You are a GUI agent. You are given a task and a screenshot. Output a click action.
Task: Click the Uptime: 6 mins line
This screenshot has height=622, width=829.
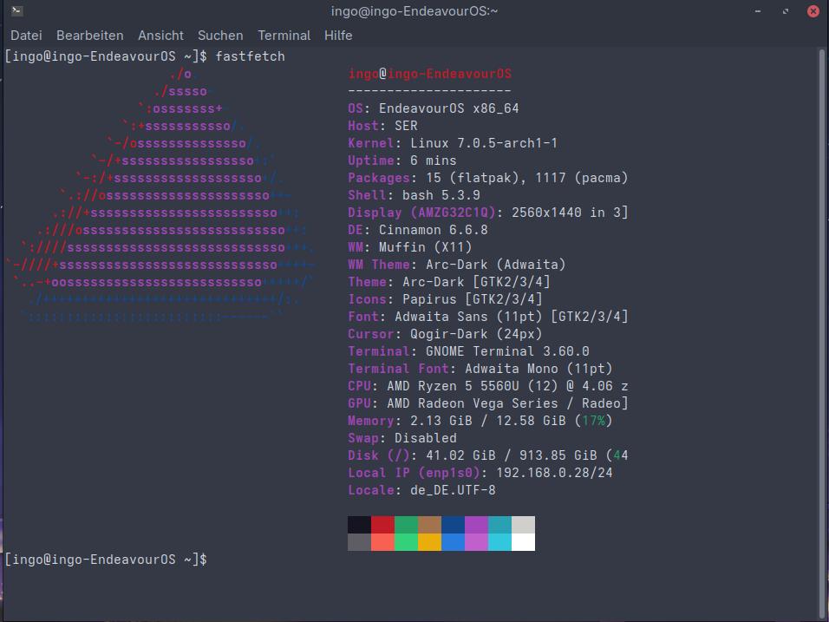402,160
